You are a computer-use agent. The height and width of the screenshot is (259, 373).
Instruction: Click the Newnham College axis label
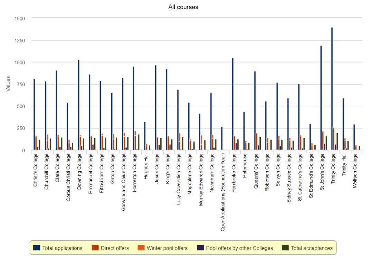coord(212,173)
